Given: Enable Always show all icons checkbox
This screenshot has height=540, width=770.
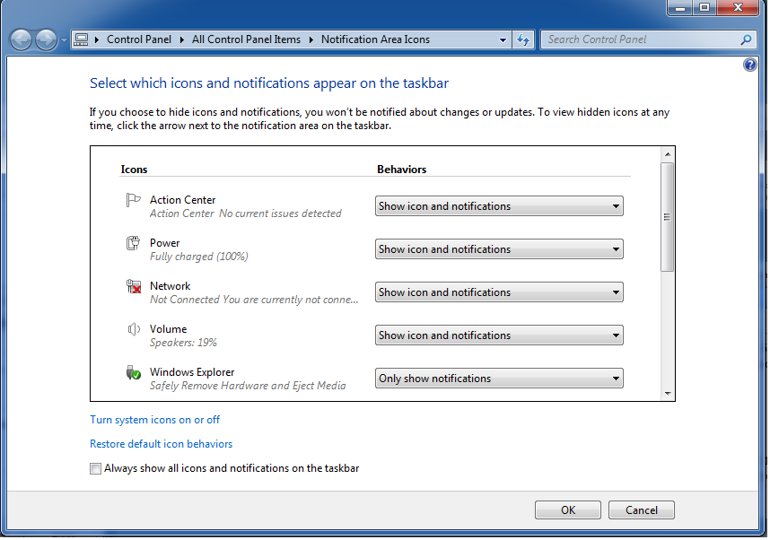Looking at the screenshot, I should [x=95, y=469].
